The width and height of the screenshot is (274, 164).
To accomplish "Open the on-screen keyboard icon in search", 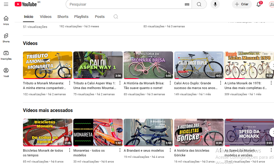I will 187,4.
